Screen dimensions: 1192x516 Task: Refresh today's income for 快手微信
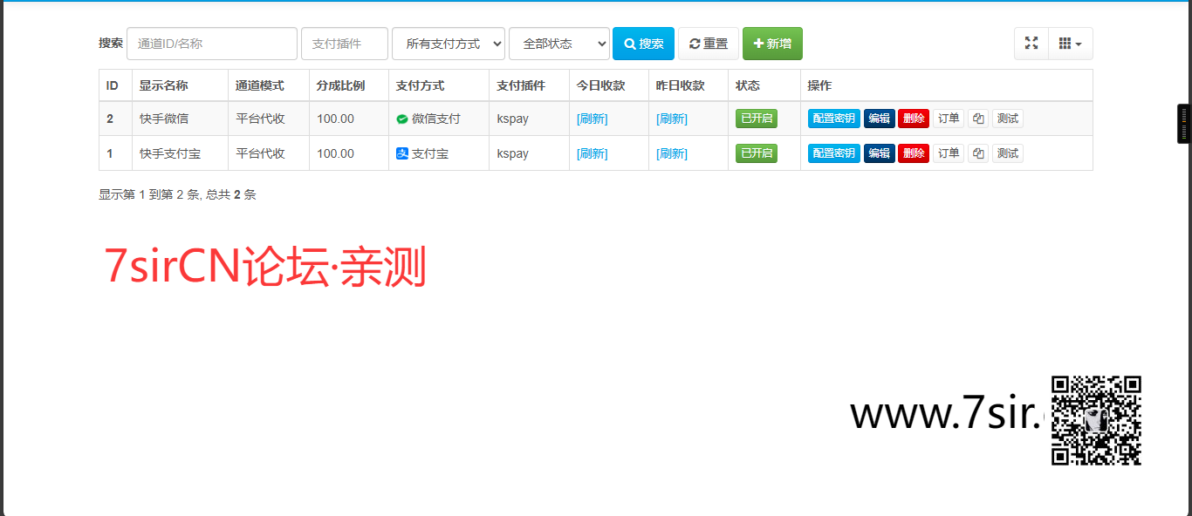pyautogui.click(x=592, y=119)
